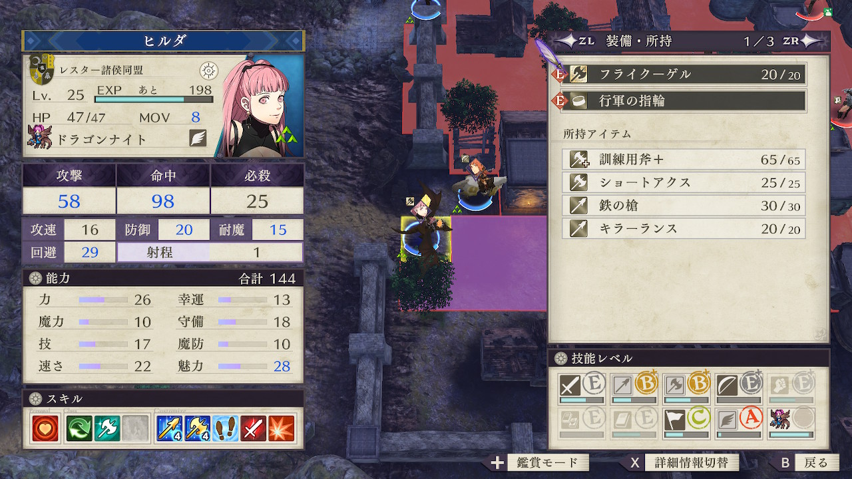This screenshot has height=479, width=852.
Task: Select the red sword skill icon
Action: [254, 429]
